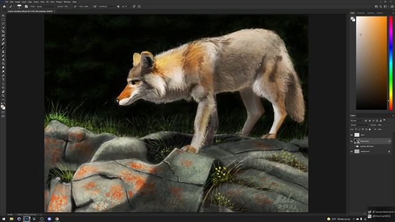The height and width of the screenshot is (222, 395).
Task: Select the Frame tool
Action: pos(3,36)
